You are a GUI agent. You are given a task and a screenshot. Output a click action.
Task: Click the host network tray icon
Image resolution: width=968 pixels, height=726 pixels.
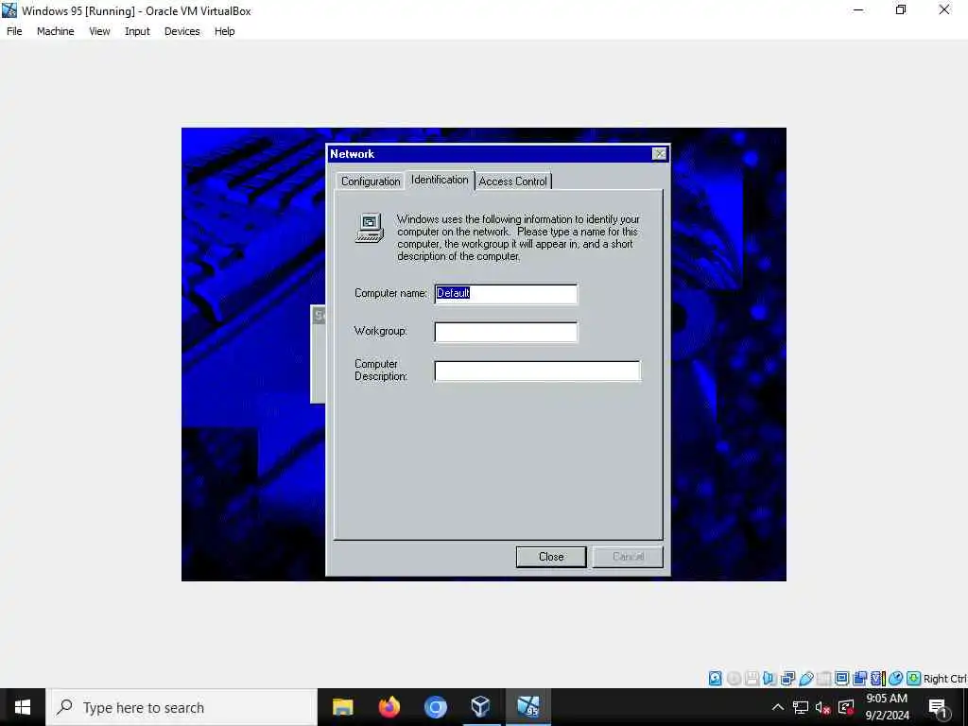(x=801, y=707)
